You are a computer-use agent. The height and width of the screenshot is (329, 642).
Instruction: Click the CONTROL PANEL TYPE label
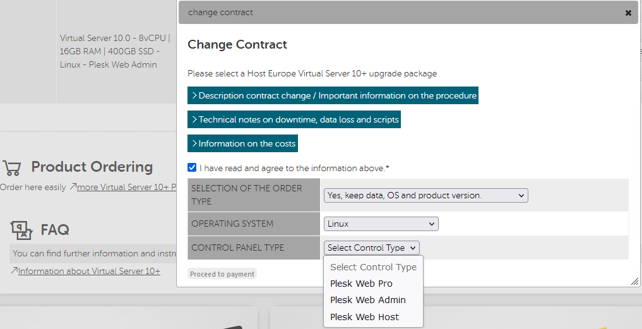237,248
